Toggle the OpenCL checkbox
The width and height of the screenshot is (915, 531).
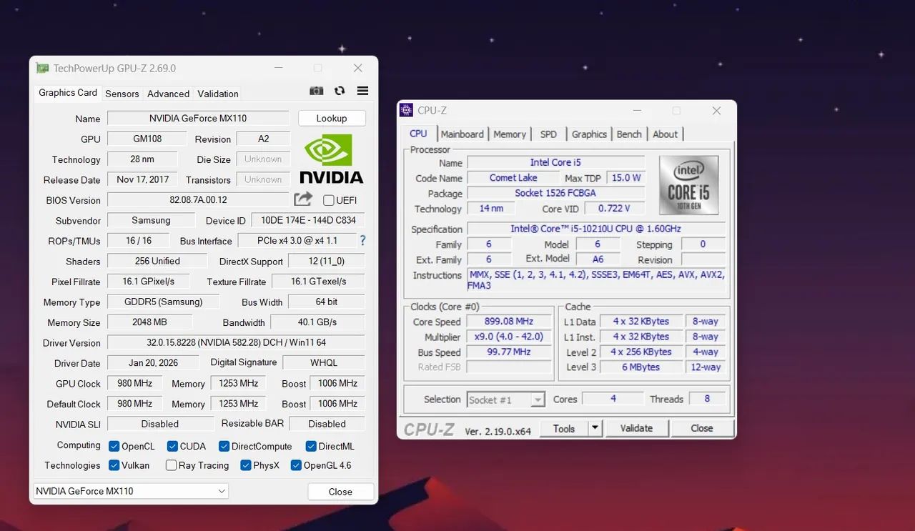(114, 446)
